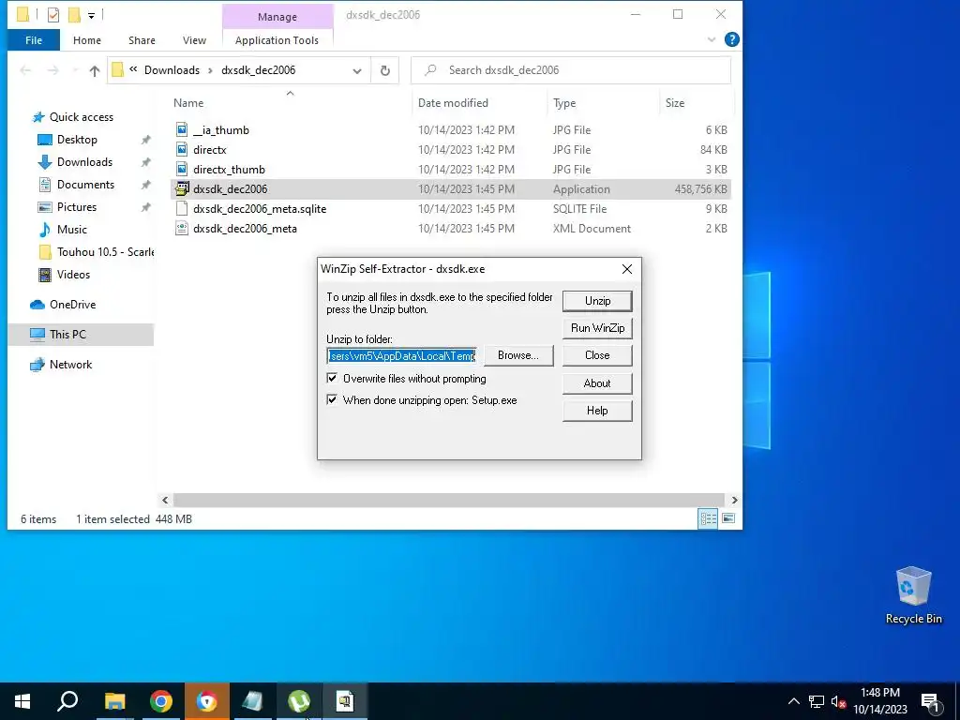Open the notification center icon

[x=931, y=702]
